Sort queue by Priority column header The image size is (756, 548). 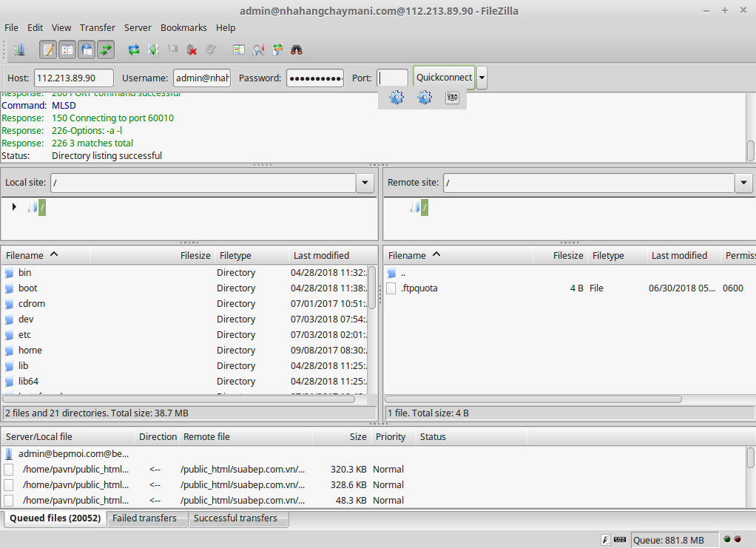(x=394, y=436)
